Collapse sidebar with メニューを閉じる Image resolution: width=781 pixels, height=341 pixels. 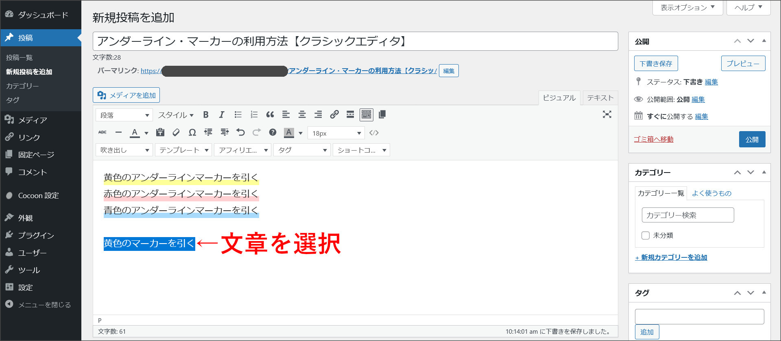point(41,304)
